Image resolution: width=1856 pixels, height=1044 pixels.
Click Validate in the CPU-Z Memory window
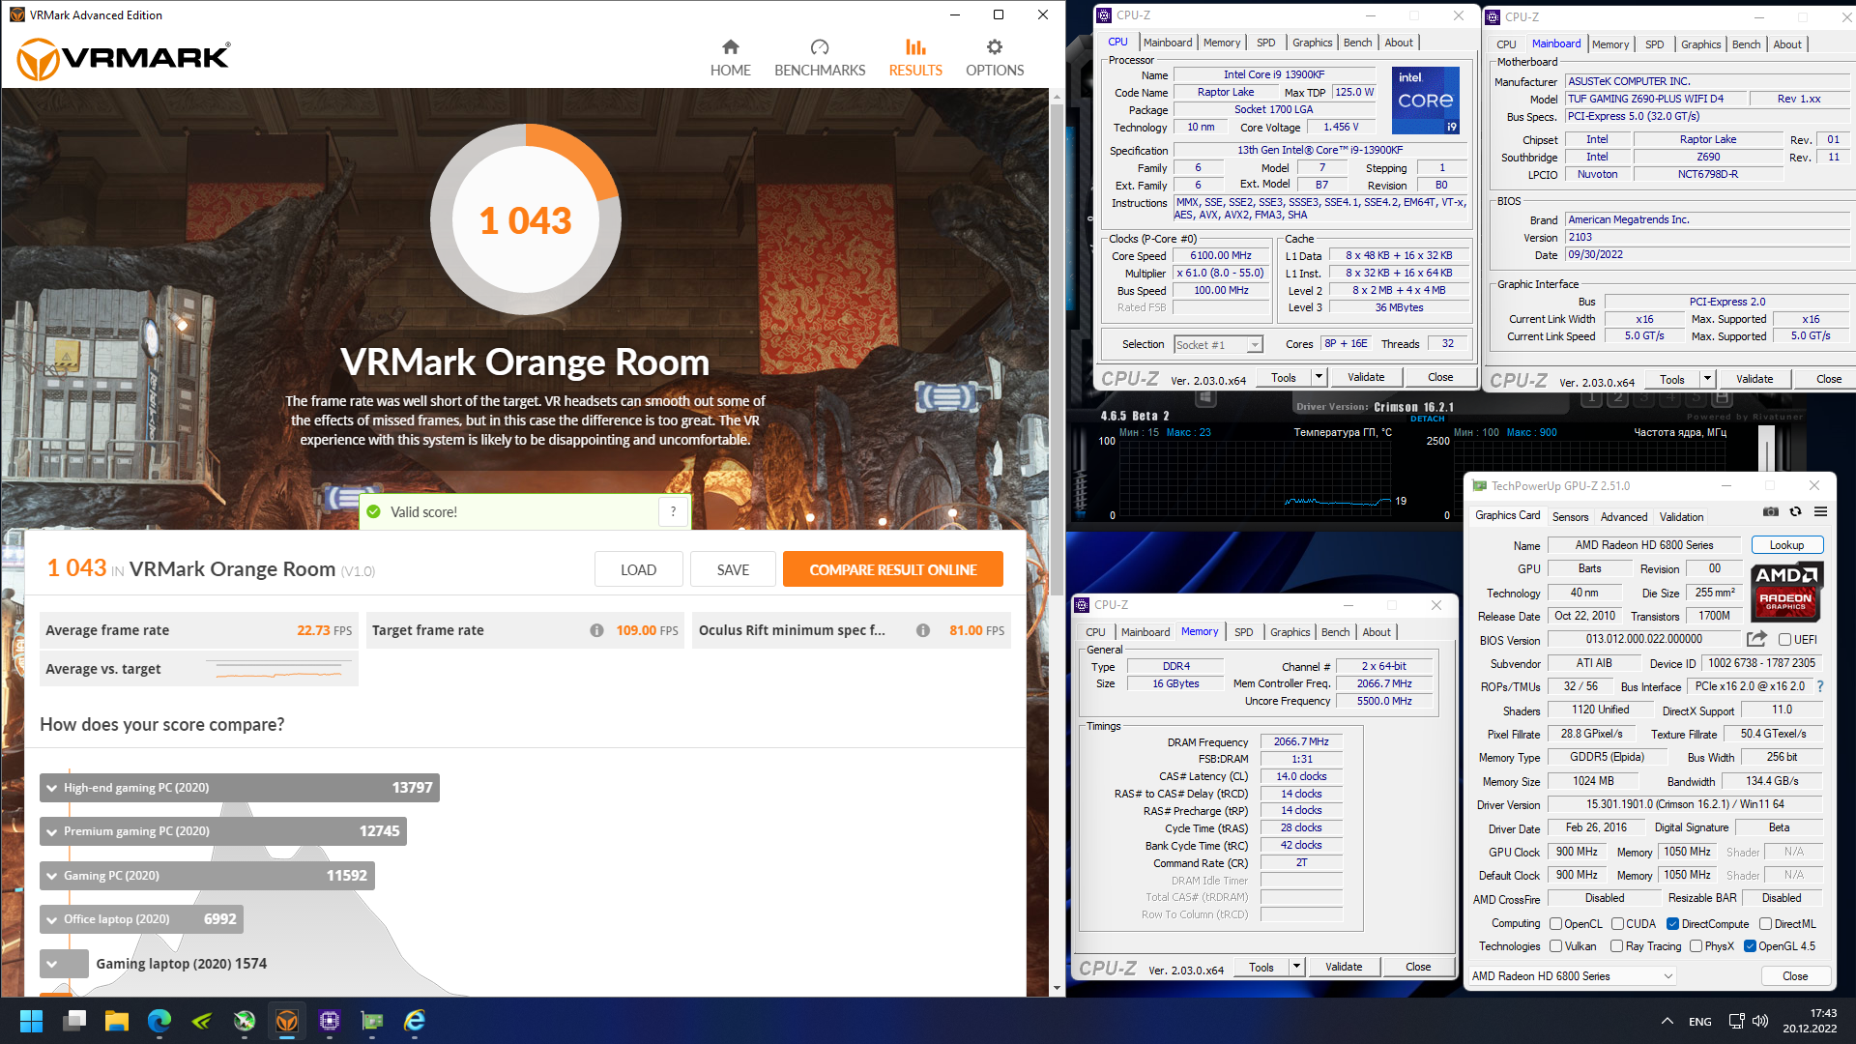tap(1344, 967)
